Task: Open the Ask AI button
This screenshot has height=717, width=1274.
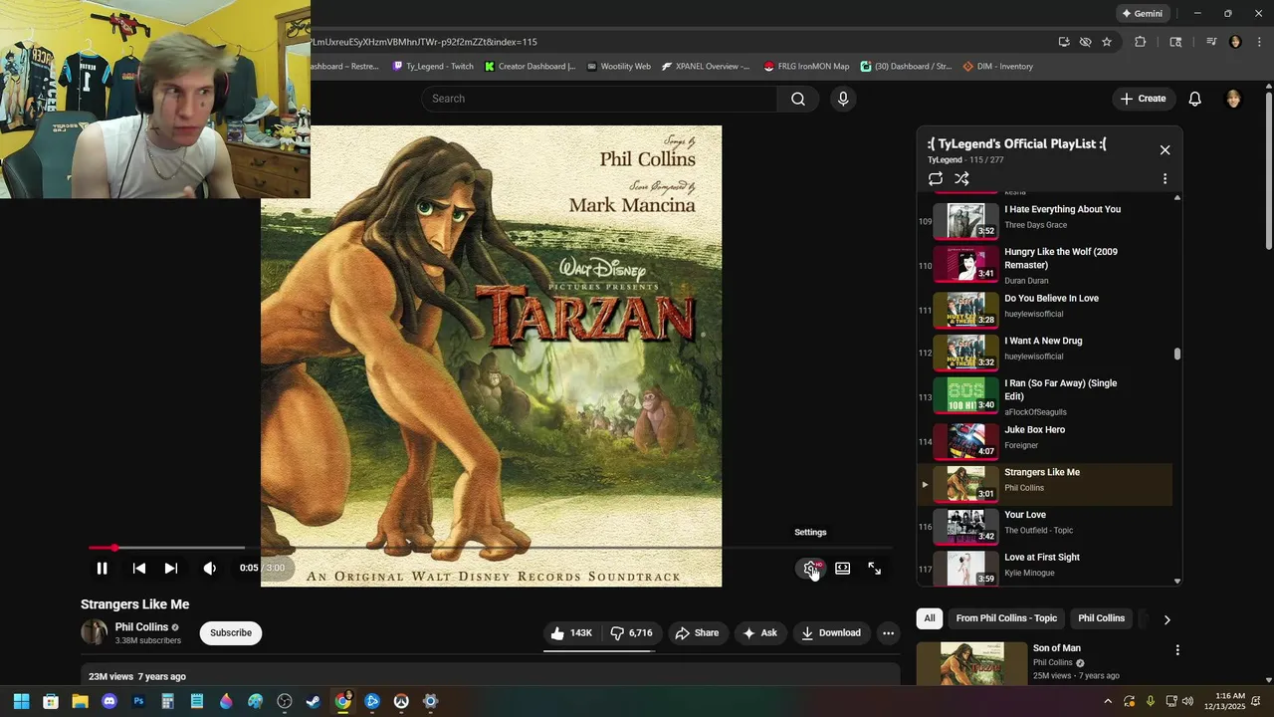Action: (759, 633)
